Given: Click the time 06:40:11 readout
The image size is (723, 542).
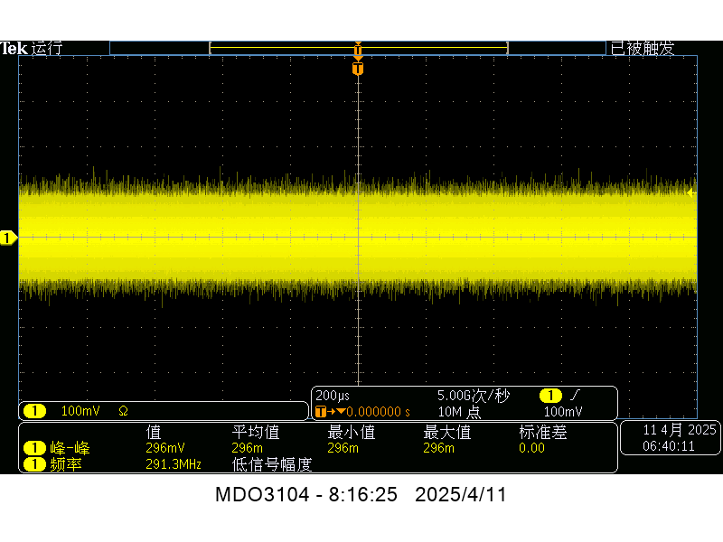Looking at the screenshot, I should point(669,446).
